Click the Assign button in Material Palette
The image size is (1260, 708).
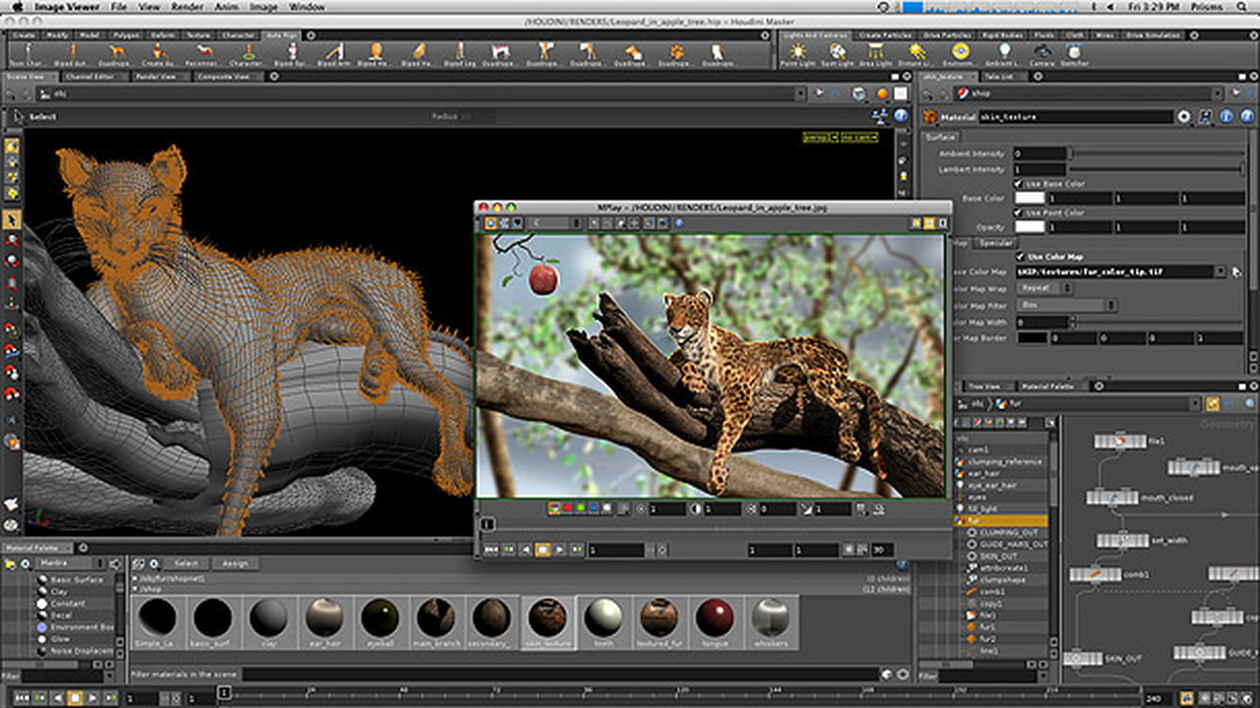234,563
